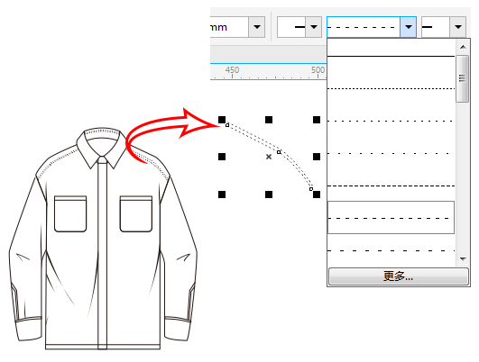Open the start arrowhead dropdown arrow
Viewport: 479px width, 362px height.
(x=313, y=27)
